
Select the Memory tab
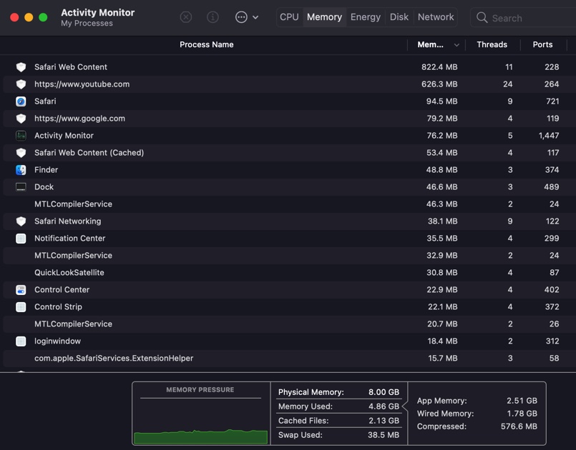[x=324, y=17]
